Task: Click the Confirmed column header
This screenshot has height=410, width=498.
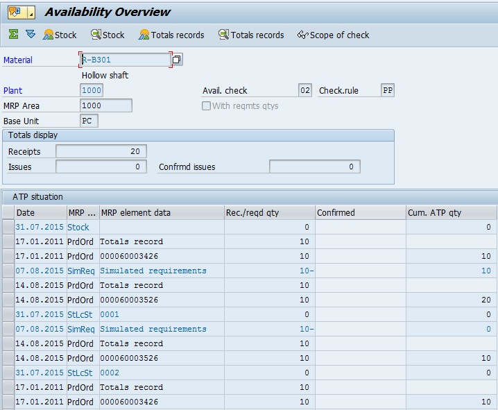Action: click(x=361, y=212)
